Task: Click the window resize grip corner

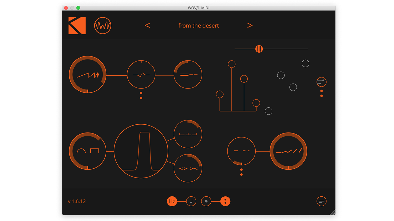Action: (x=332, y=212)
